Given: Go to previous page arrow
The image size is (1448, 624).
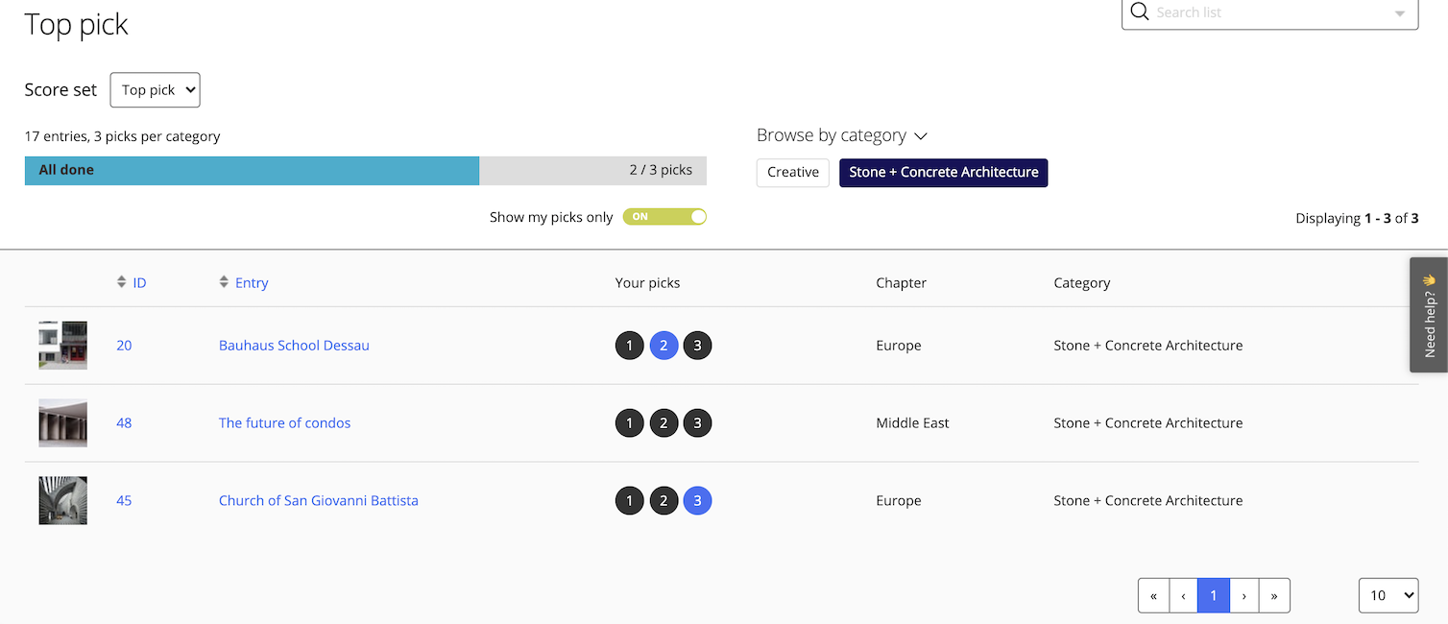Looking at the screenshot, I should coord(1183,595).
